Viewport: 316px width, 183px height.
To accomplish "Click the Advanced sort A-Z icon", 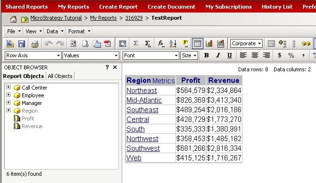I will [173, 43].
